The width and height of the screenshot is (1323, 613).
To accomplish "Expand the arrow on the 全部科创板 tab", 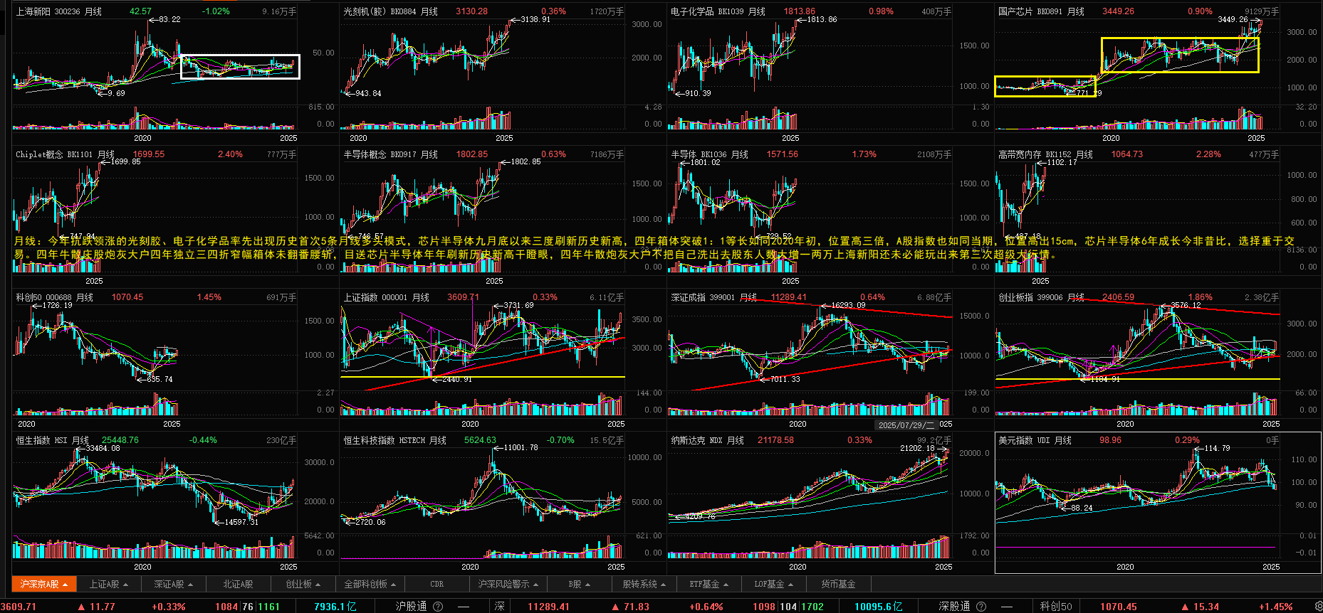I will coord(393,585).
